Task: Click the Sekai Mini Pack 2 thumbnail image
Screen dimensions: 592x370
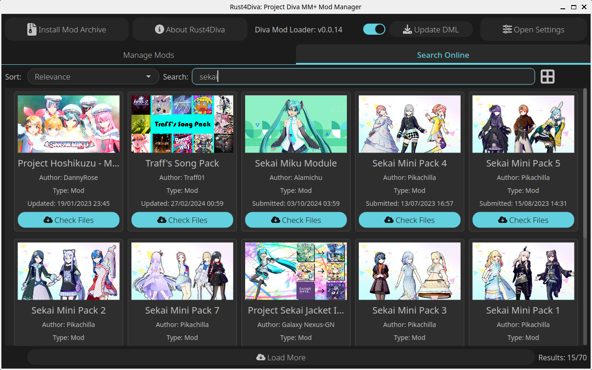Action: (68, 271)
